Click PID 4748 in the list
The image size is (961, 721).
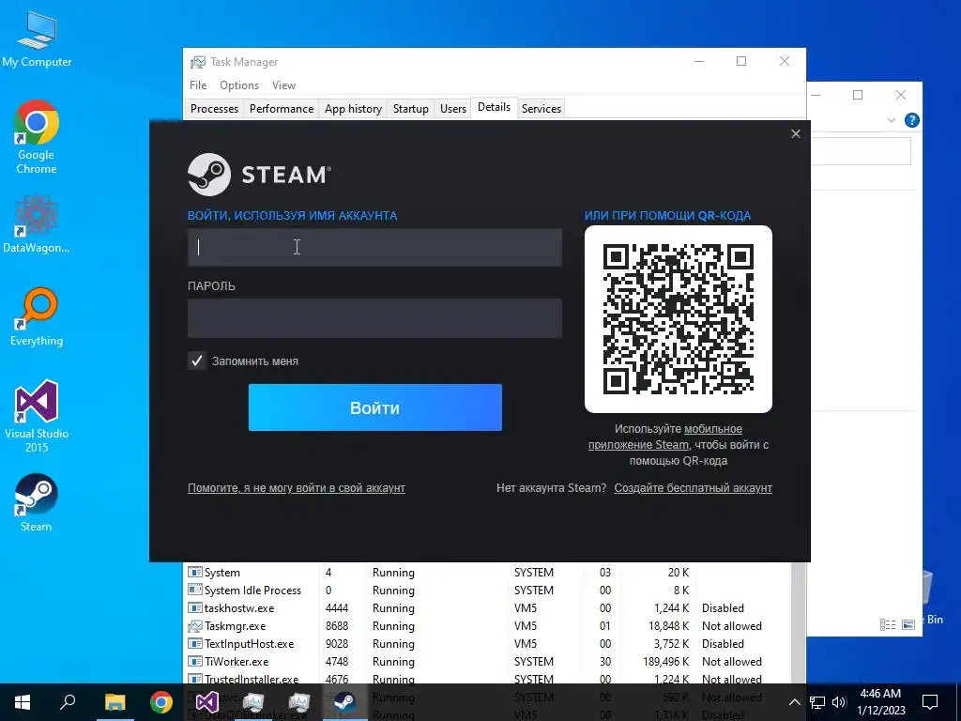(x=337, y=662)
